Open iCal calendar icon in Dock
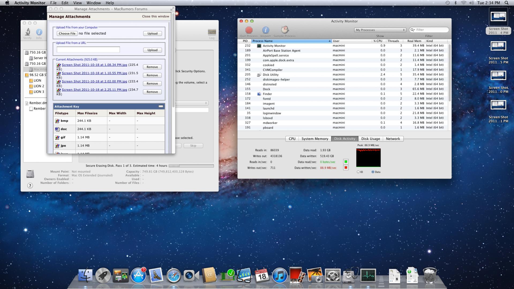The height and width of the screenshot is (289, 514). [x=262, y=275]
